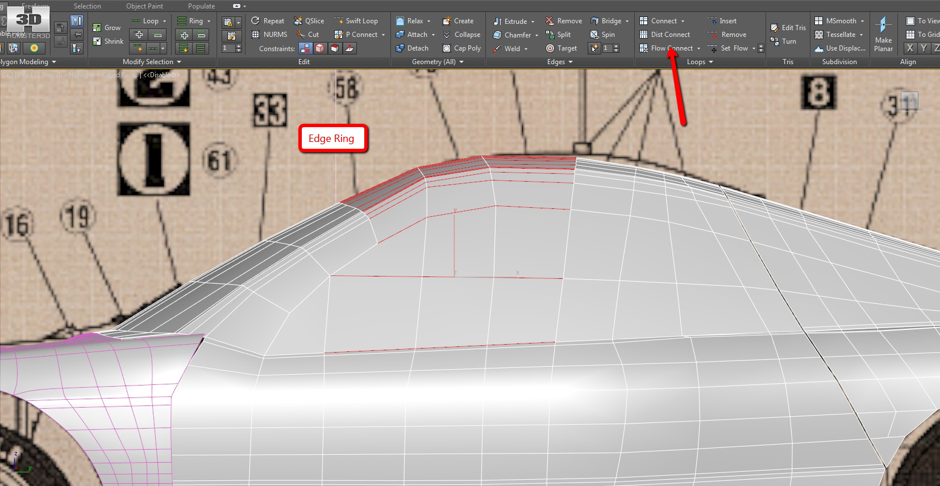Viewport: 940px width, 486px height.
Task: Switch to the Selection ribbon tab
Action: coord(87,6)
